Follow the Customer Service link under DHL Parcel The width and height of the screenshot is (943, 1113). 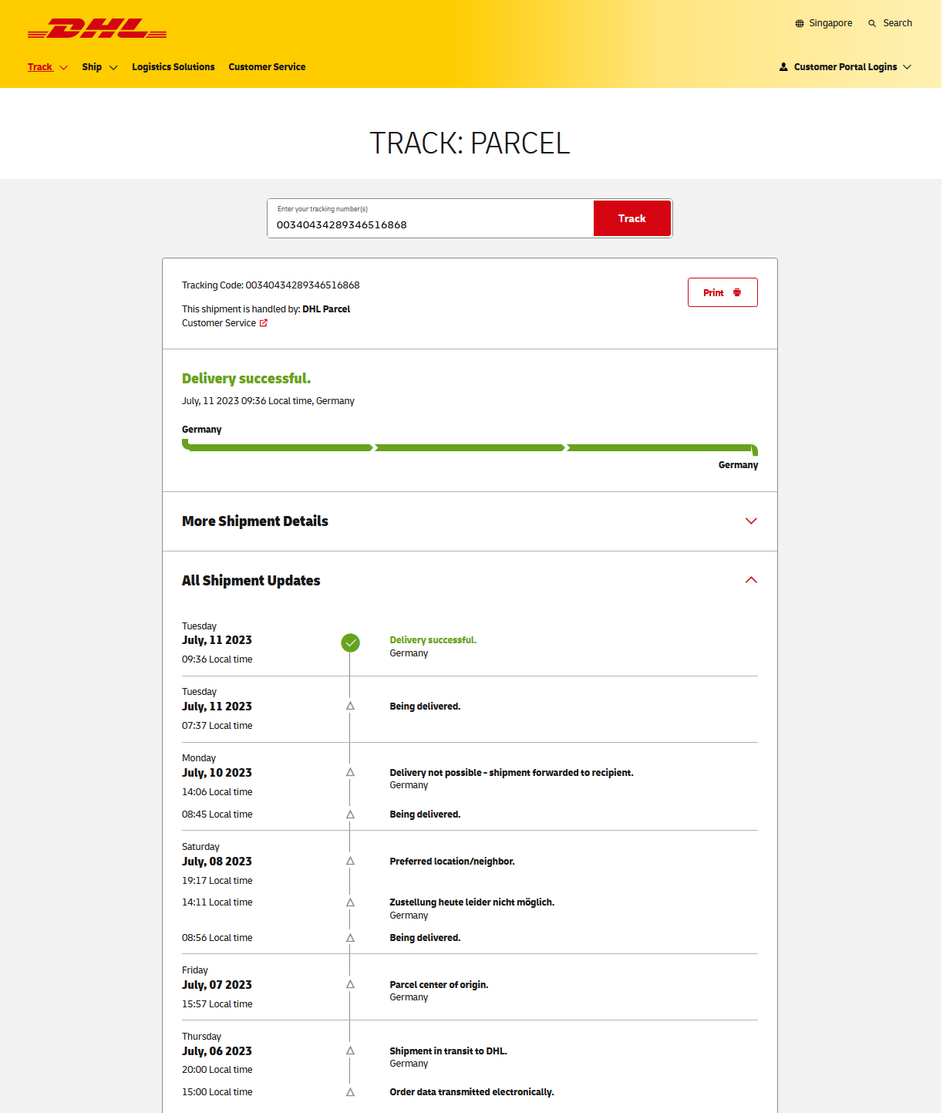[219, 323]
